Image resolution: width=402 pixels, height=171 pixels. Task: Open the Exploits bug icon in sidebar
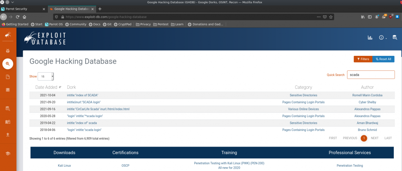[x=8, y=51]
